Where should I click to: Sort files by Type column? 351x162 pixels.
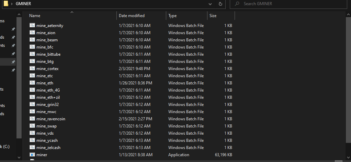point(187,16)
